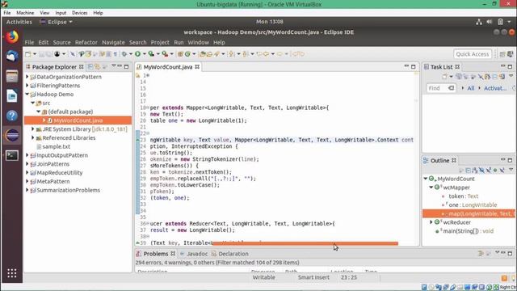The height and width of the screenshot is (291, 517).
Task: Toggle Sort in Outline view
Action: [x=475, y=171]
